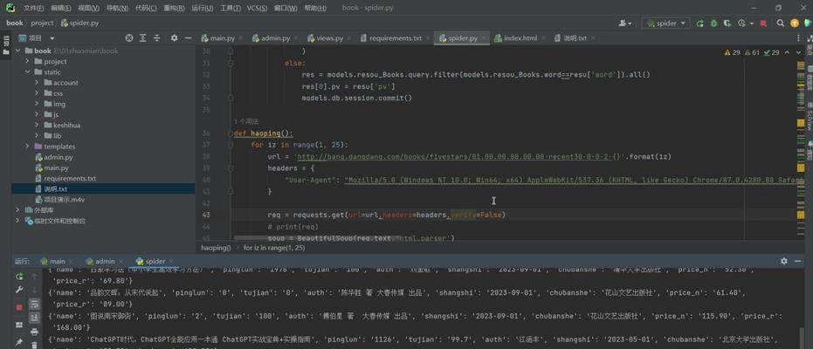This screenshot has width=813, height=349.
Task: Switch to the index.html editor tab
Action: click(520, 38)
